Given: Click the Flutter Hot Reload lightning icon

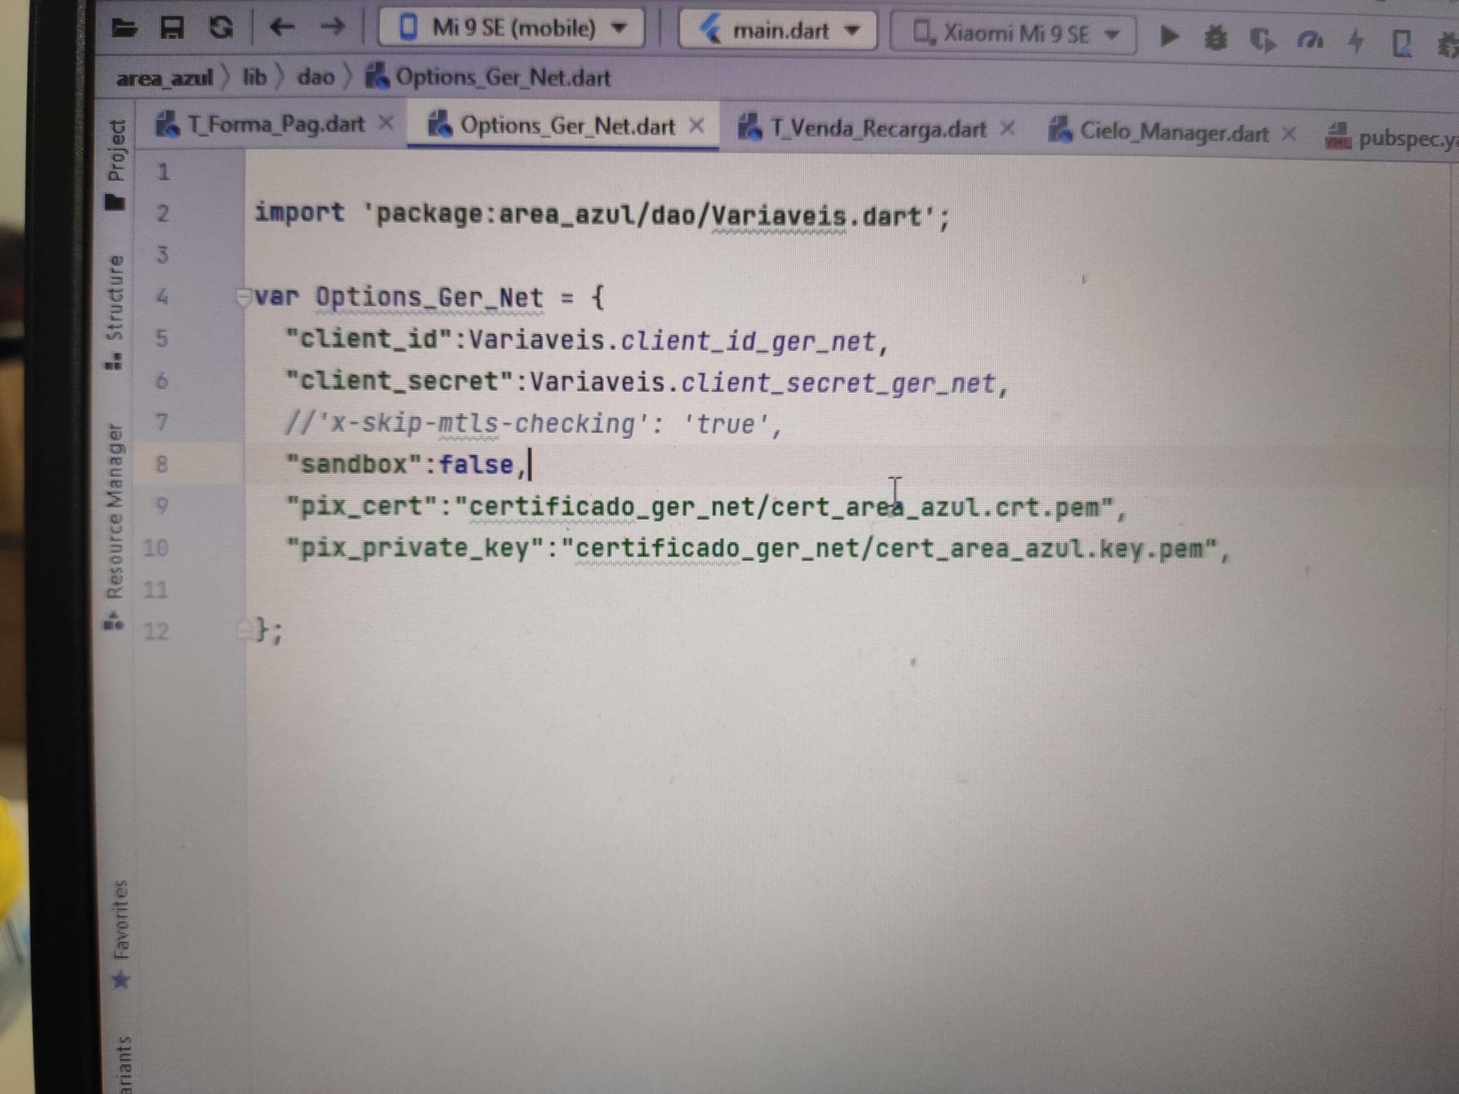Looking at the screenshot, I should tap(1355, 42).
